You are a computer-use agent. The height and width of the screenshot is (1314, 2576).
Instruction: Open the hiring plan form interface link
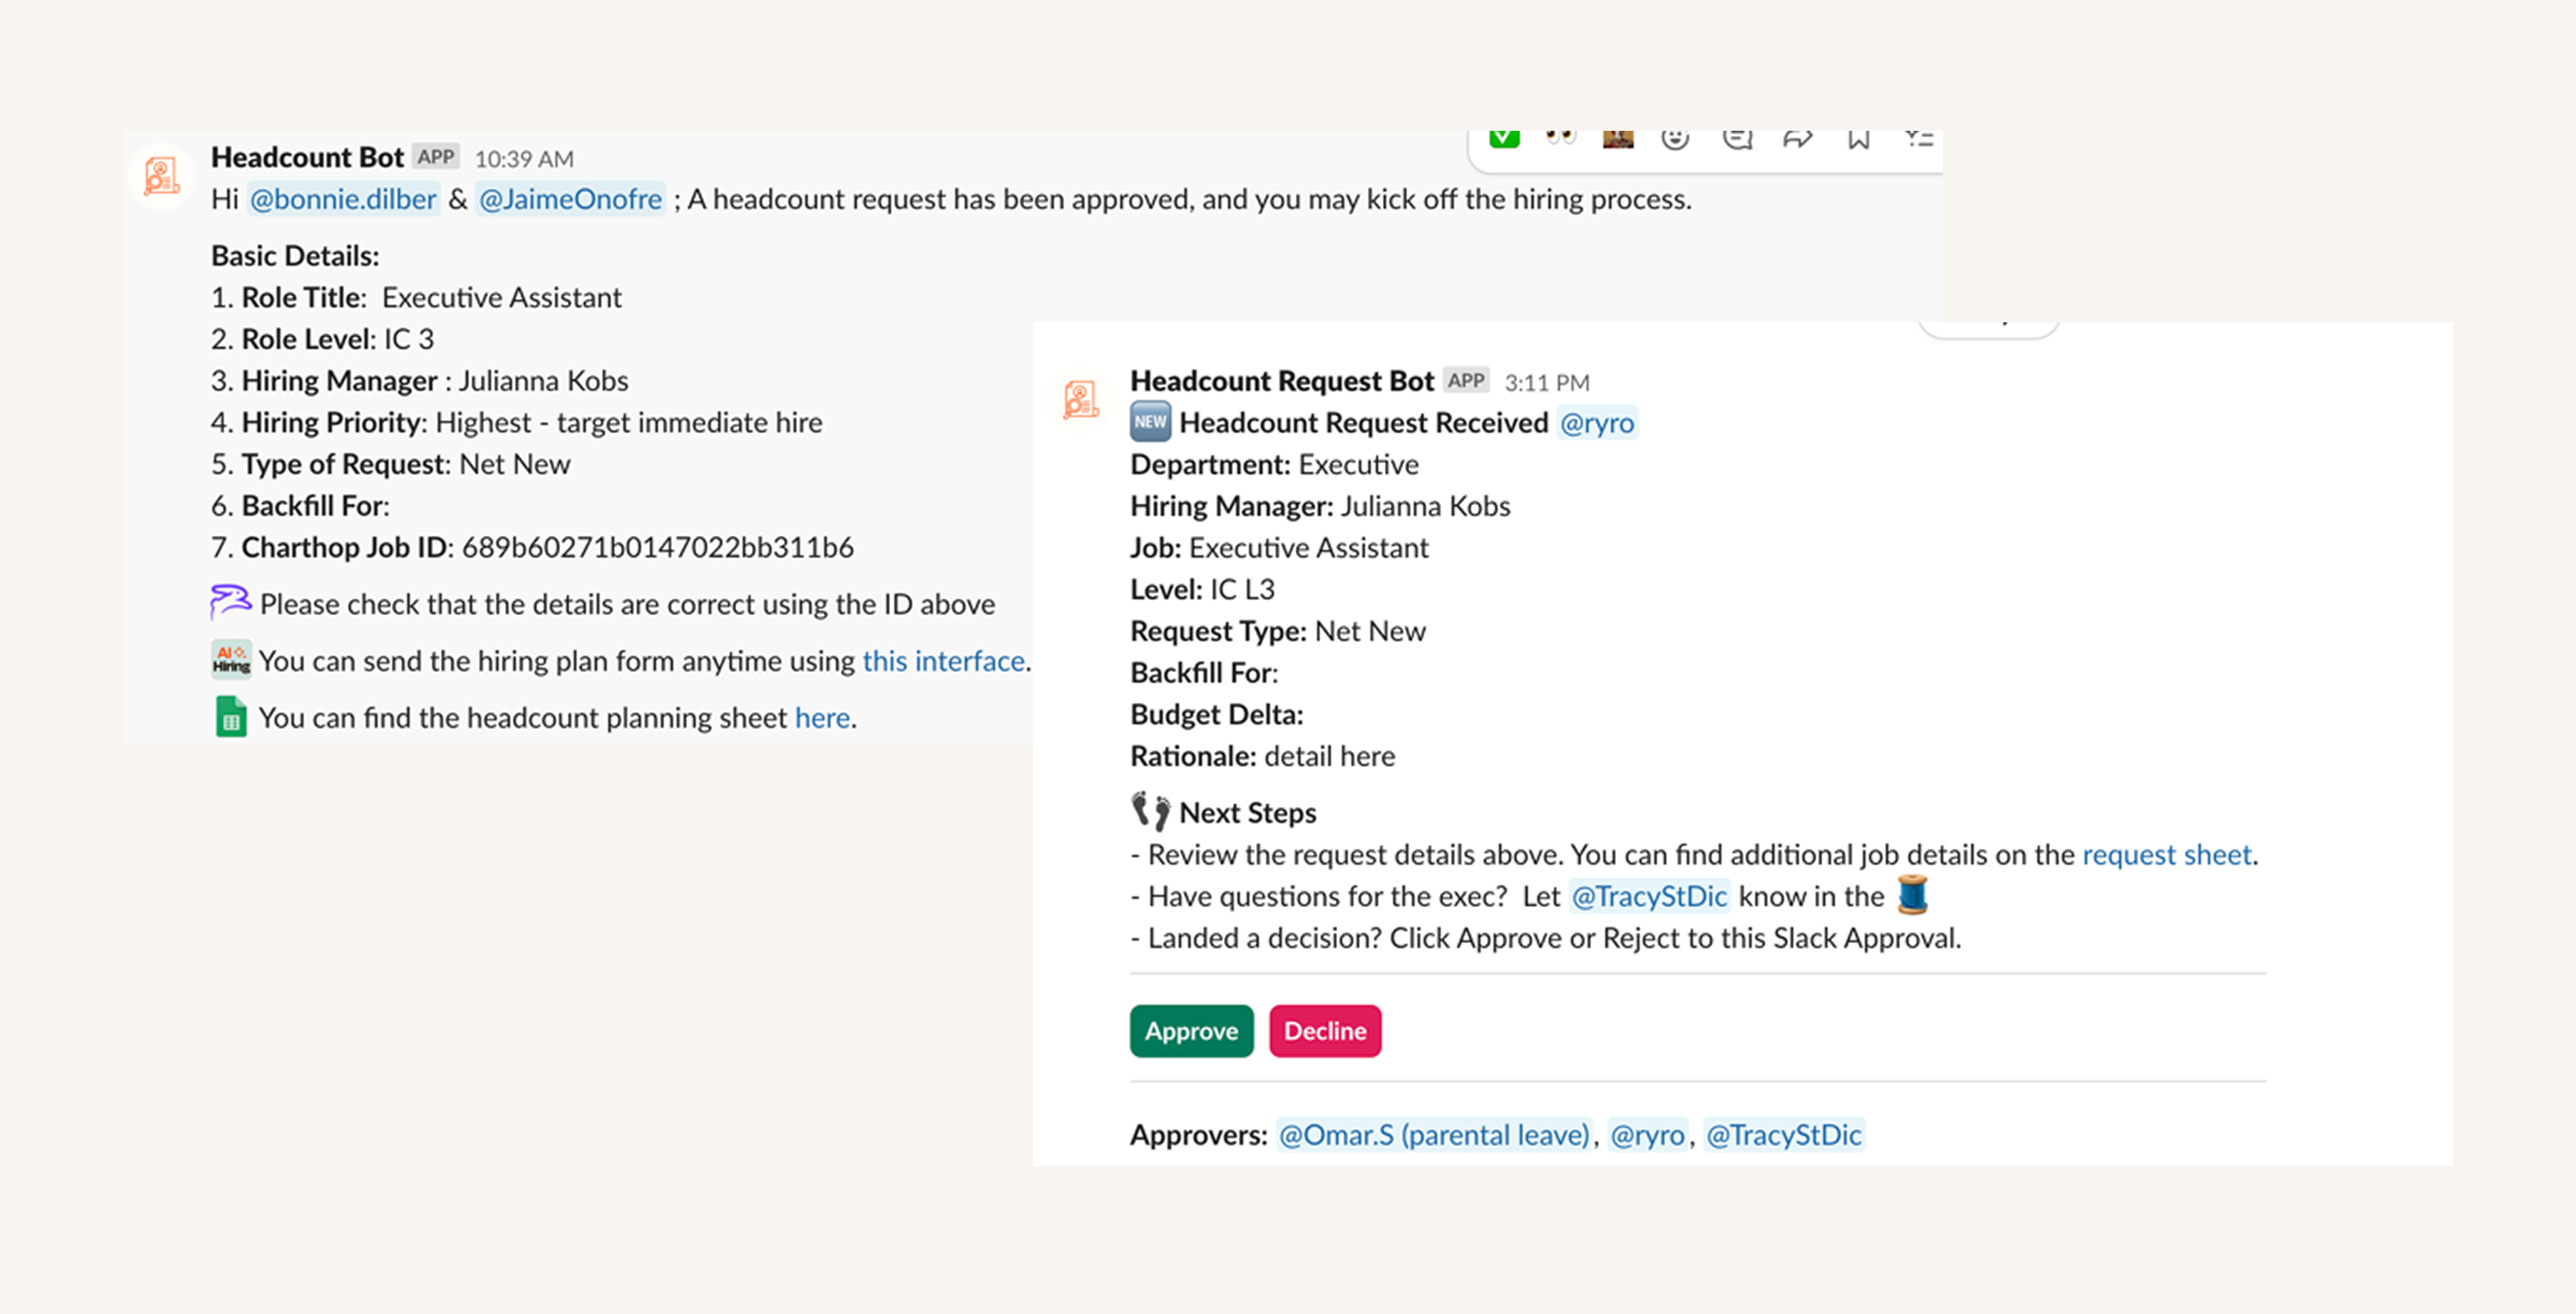click(x=943, y=660)
